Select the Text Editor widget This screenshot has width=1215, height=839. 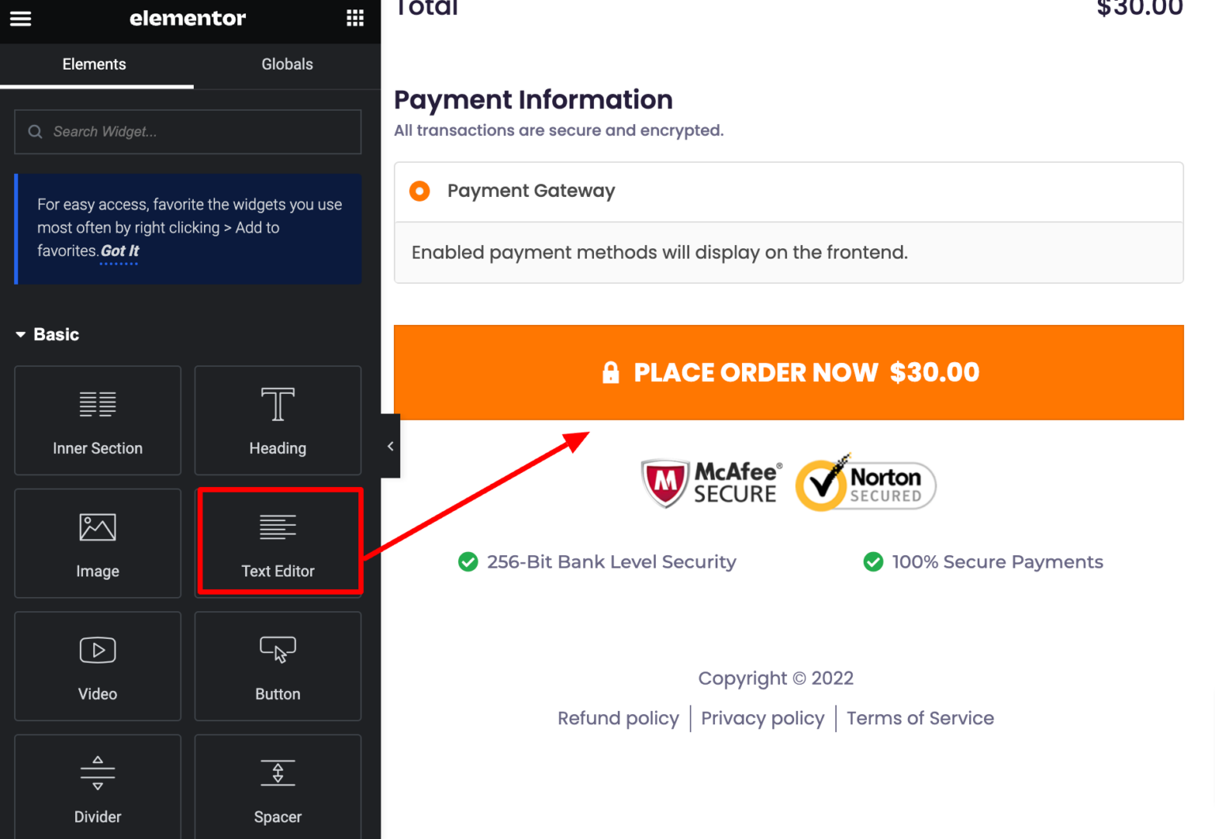tap(278, 542)
